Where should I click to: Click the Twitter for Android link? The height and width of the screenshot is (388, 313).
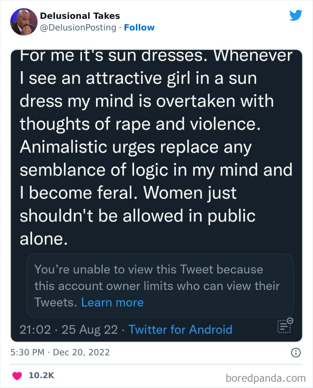pyautogui.click(x=180, y=330)
